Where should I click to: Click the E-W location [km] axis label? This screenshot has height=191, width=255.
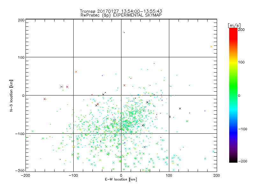121,180
